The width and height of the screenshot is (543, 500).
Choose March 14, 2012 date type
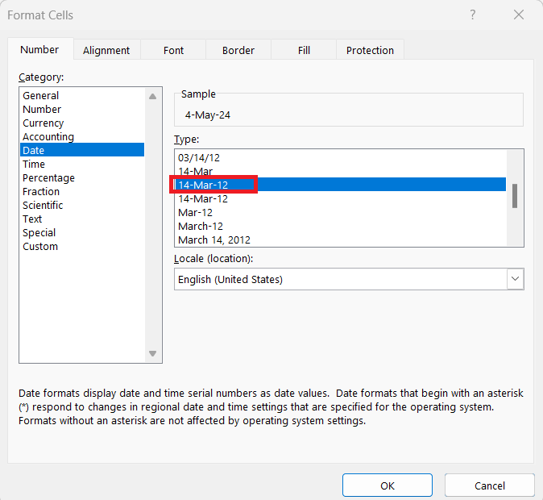point(341,240)
